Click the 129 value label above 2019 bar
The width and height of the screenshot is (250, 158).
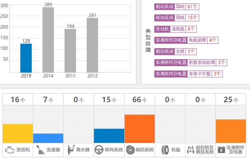(x=26, y=41)
